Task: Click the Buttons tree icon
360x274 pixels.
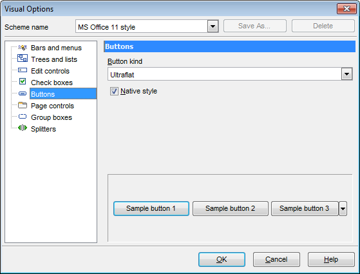Action: click(x=23, y=93)
